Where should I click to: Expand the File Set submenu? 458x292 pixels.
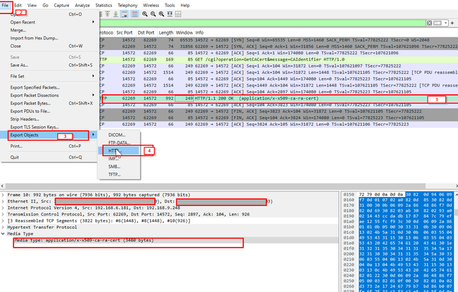[49, 76]
